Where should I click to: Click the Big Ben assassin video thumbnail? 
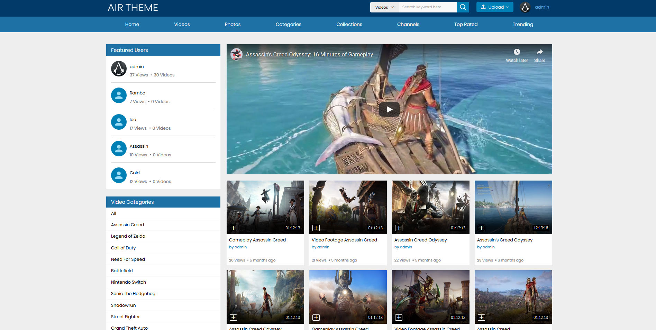(x=431, y=207)
